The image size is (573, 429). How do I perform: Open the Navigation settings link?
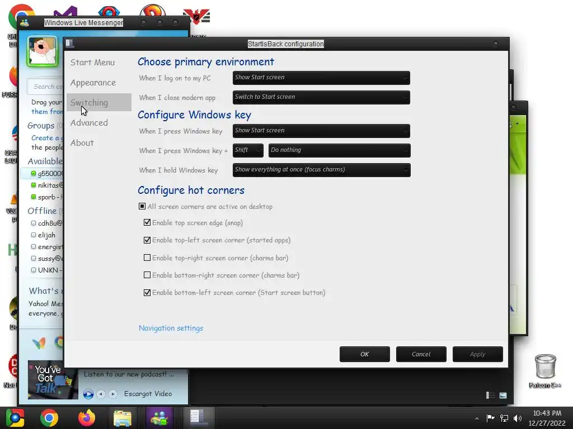(171, 328)
